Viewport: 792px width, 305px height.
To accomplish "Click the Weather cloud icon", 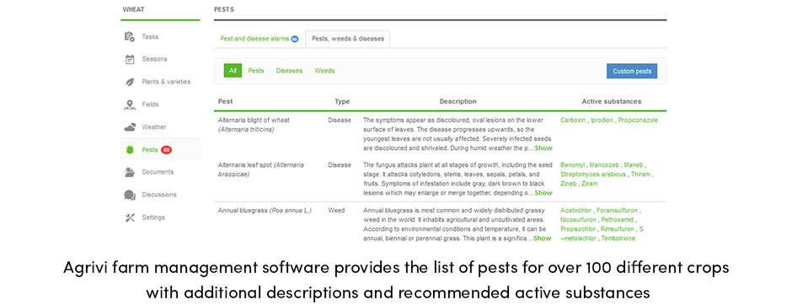I will pos(130,127).
